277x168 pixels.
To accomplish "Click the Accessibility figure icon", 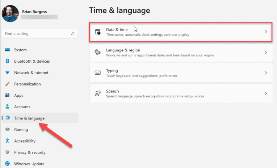I will pos(7,140).
